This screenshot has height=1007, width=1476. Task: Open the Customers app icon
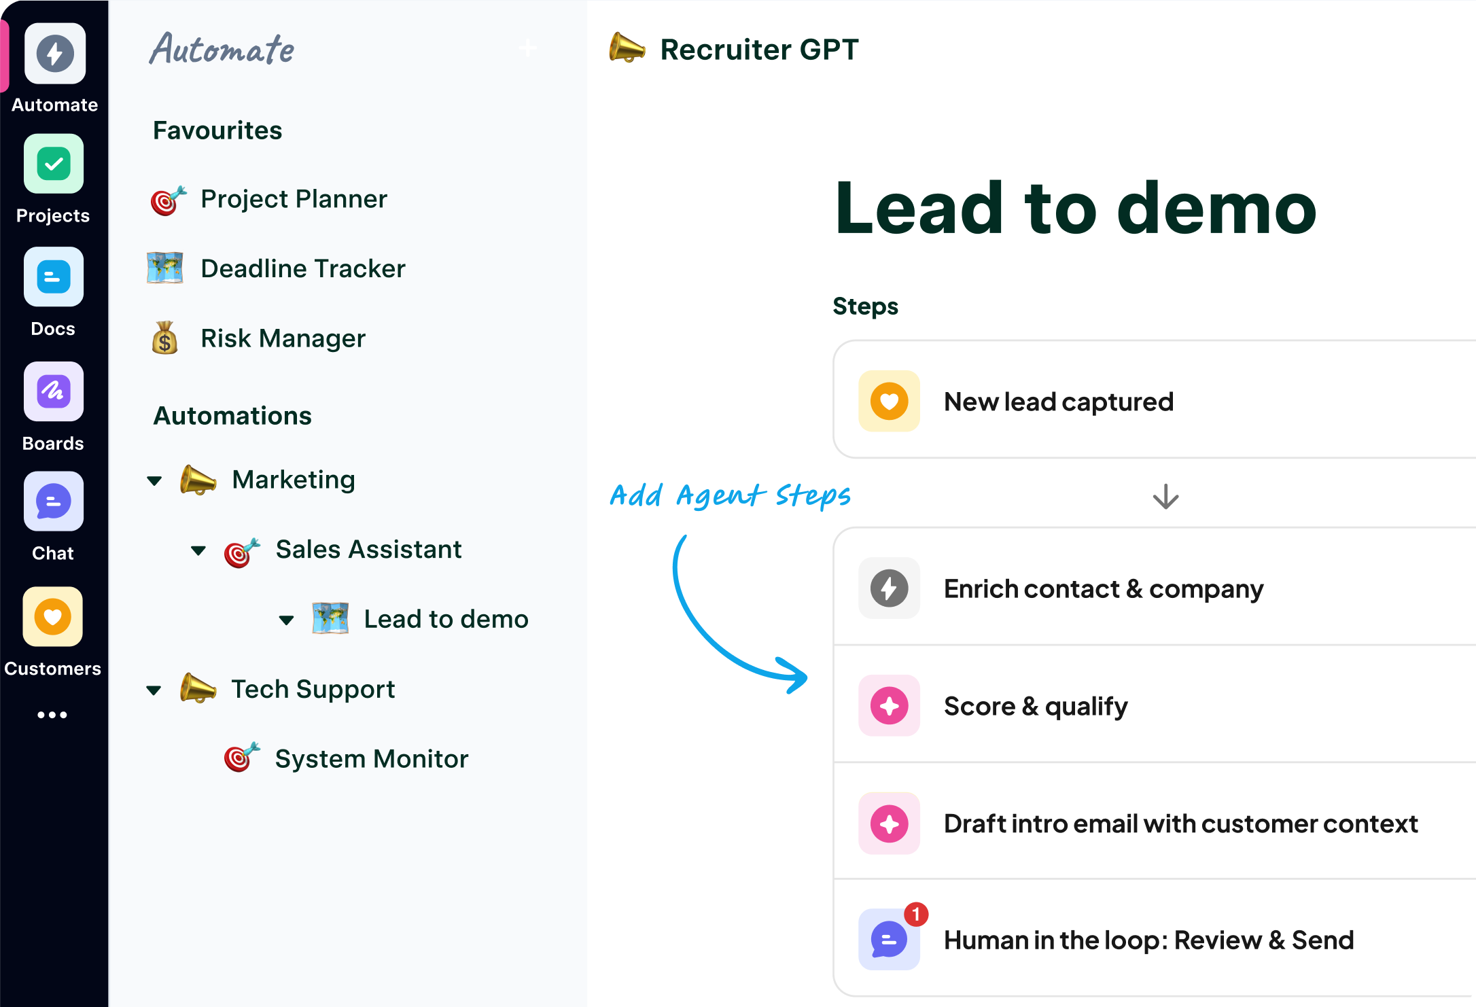pos(53,616)
